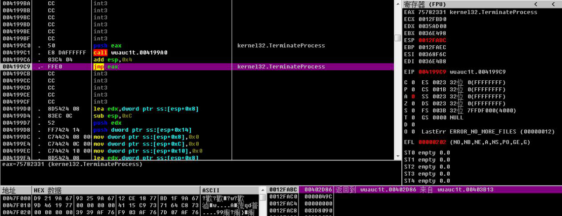Image resolution: width=562 pixels, height=216 pixels.
Task: Select dump row at address 0047F010
Action: pos(16,205)
